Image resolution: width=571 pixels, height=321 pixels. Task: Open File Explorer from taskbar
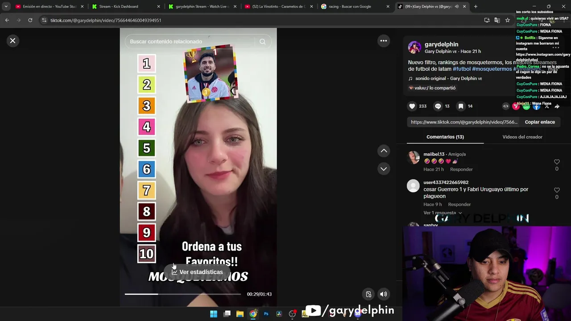coord(240,314)
